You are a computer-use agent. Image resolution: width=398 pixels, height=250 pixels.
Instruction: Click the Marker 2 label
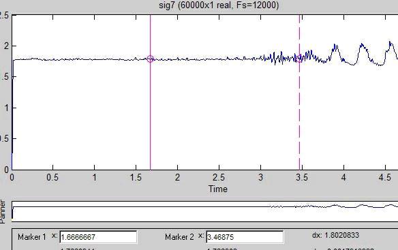[x=179, y=237]
